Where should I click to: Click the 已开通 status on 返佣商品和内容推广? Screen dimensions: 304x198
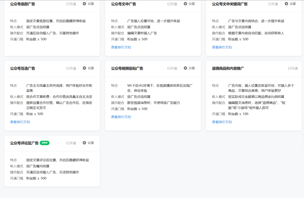pos(293,69)
